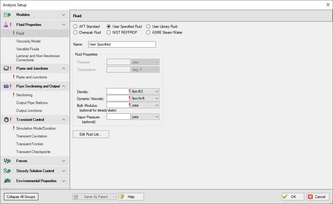333x204 pixels.
Task: Click the Vapor Pressure input field
Action: coord(118,117)
